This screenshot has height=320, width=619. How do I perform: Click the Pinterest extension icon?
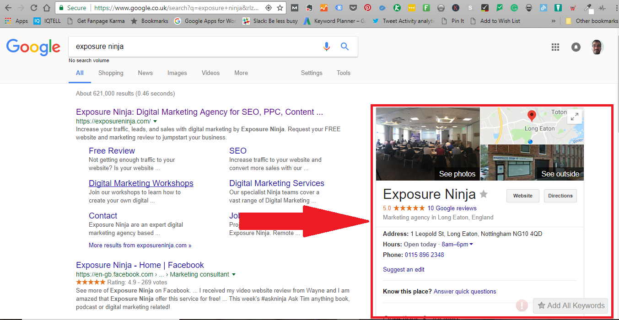(367, 8)
